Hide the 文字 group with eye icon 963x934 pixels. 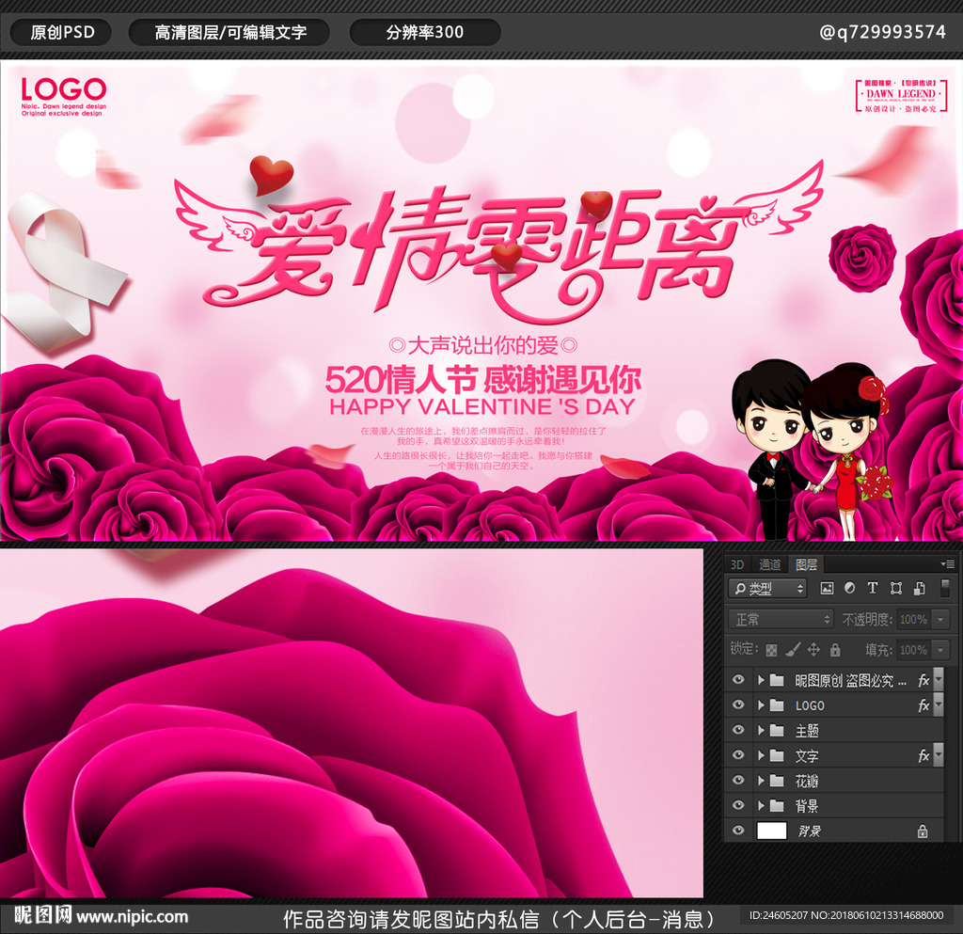pyautogui.click(x=738, y=755)
